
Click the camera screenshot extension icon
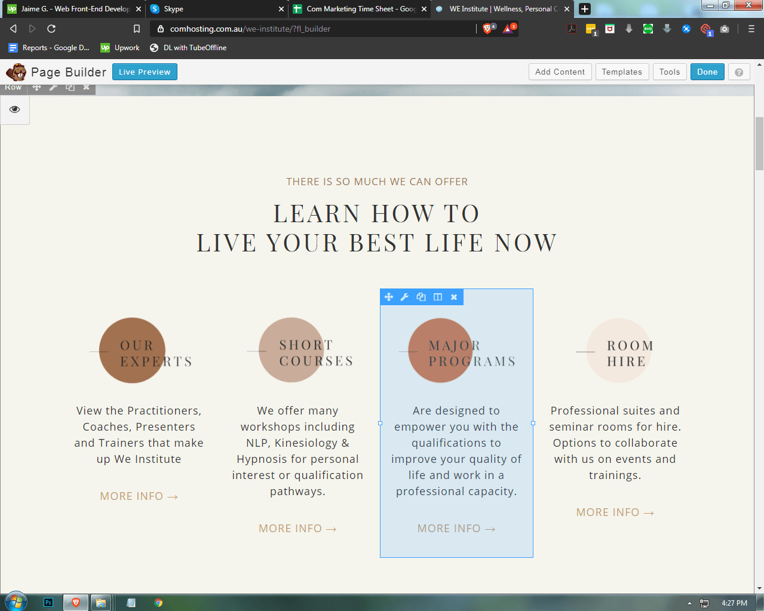click(x=725, y=29)
